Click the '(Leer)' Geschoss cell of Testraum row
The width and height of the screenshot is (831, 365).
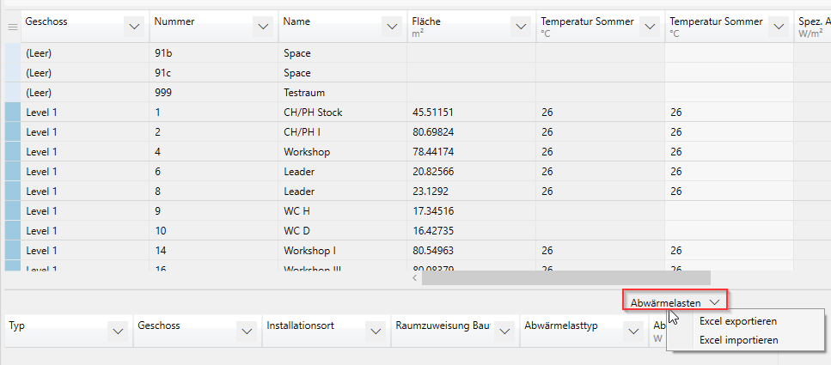pos(85,93)
